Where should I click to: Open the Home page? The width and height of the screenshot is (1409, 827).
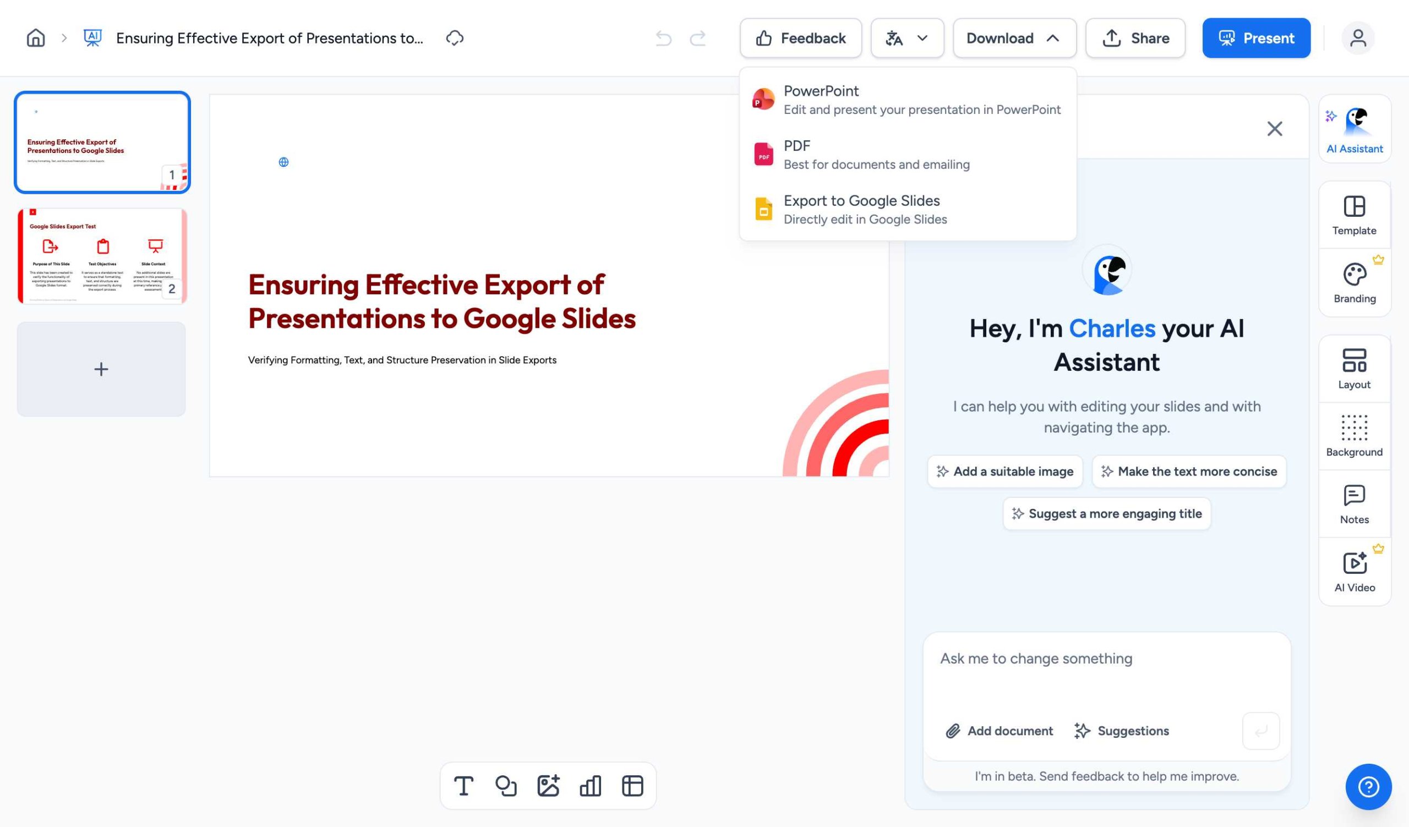pos(35,38)
